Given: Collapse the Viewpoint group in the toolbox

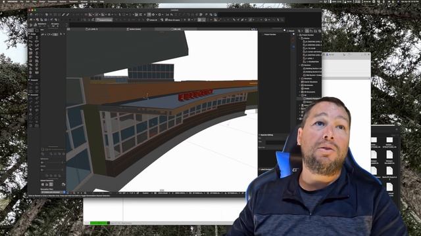Looking at the screenshot, I should tap(29, 80).
